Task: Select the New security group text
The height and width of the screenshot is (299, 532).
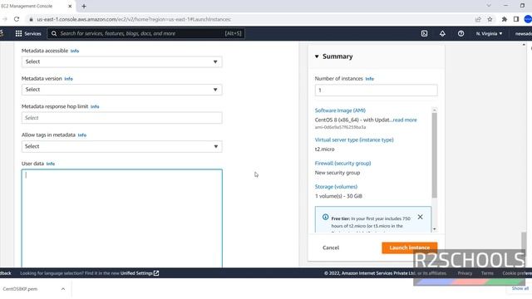Action: pos(337,173)
